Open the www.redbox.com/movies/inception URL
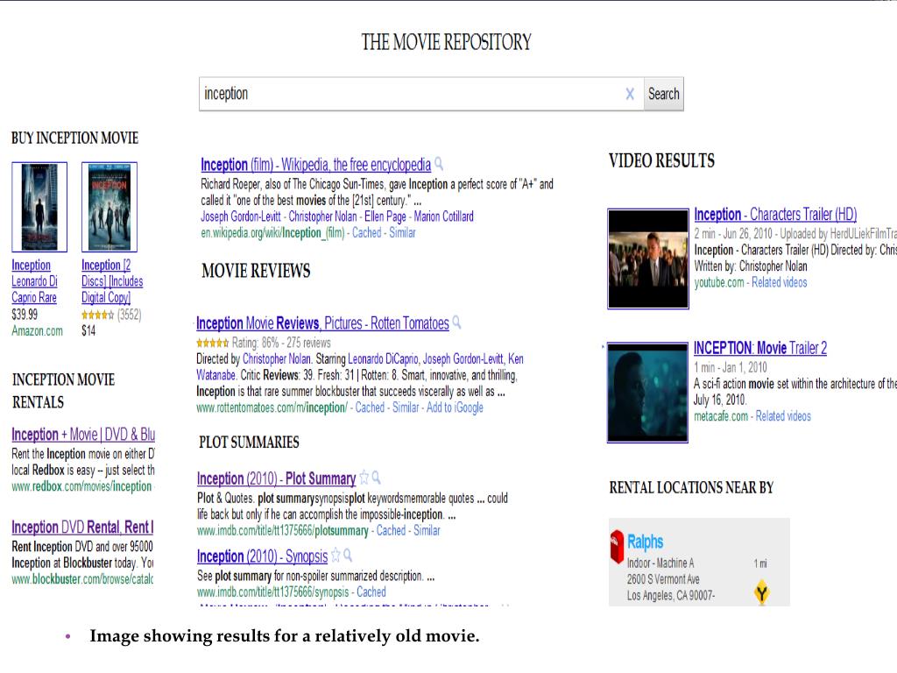 pos(81,486)
